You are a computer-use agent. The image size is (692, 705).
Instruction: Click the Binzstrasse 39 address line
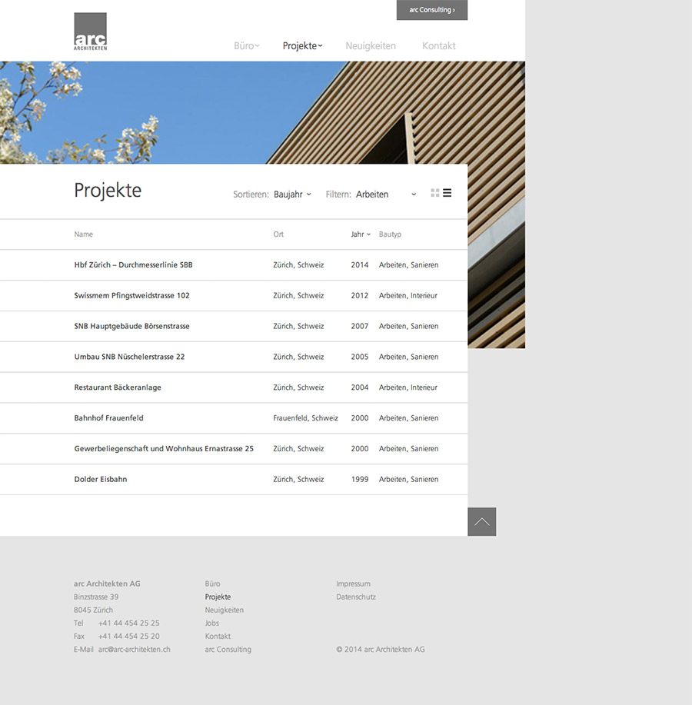(96, 597)
